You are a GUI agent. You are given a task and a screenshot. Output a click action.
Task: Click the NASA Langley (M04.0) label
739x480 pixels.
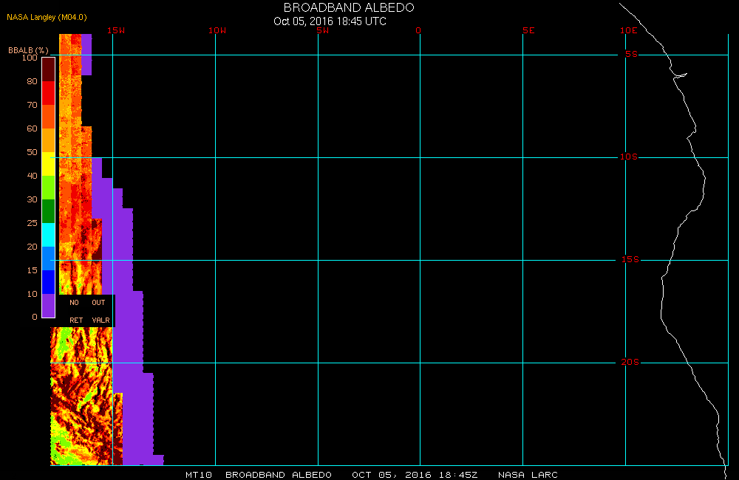click(47, 17)
